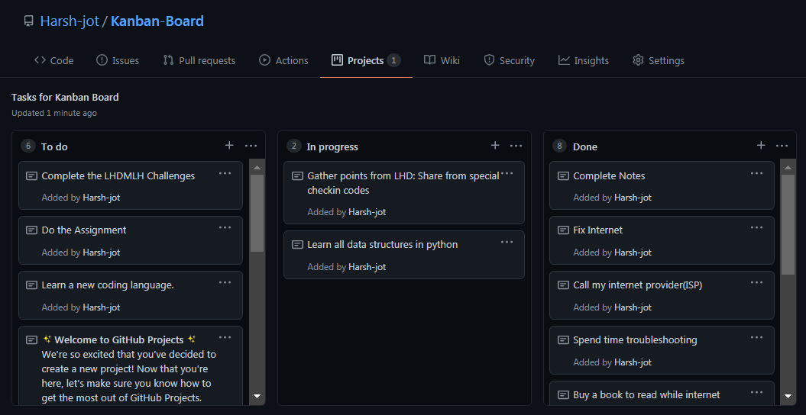Select 'Learn all data structures in python' text
Image resolution: width=806 pixels, height=415 pixels.
point(383,245)
